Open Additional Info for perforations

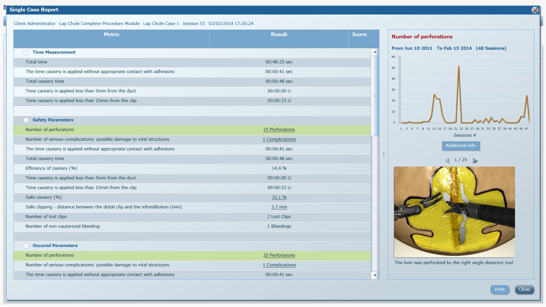click(x=460, y=146)
